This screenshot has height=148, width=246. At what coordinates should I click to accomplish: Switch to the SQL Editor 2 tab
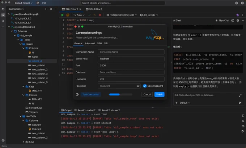tap(94, 9)
